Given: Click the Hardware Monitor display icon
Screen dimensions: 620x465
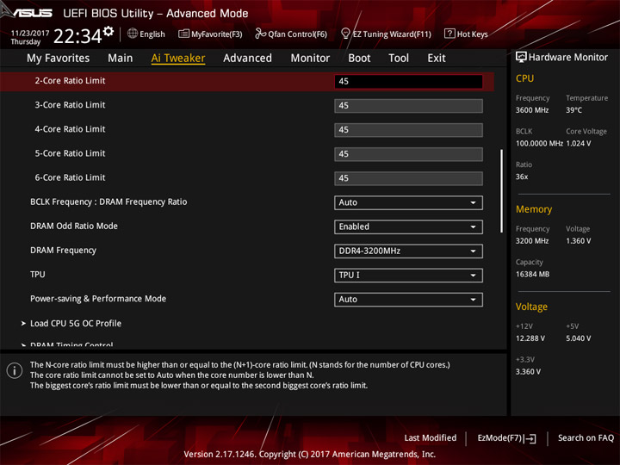Looking at the screenshot, I should pyautogui.click(x=521, y=58).
